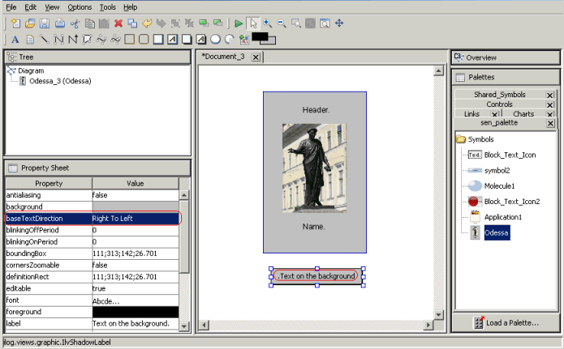Switch to the Shared_Symbols palette tab

(x=500, y=95)
